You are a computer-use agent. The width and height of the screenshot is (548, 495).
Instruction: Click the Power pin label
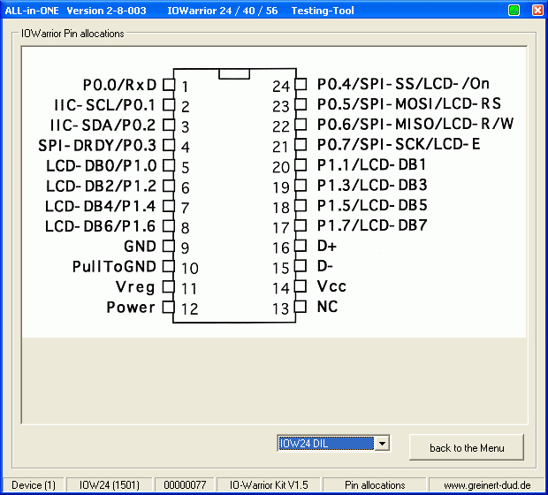tap(131, 308)
